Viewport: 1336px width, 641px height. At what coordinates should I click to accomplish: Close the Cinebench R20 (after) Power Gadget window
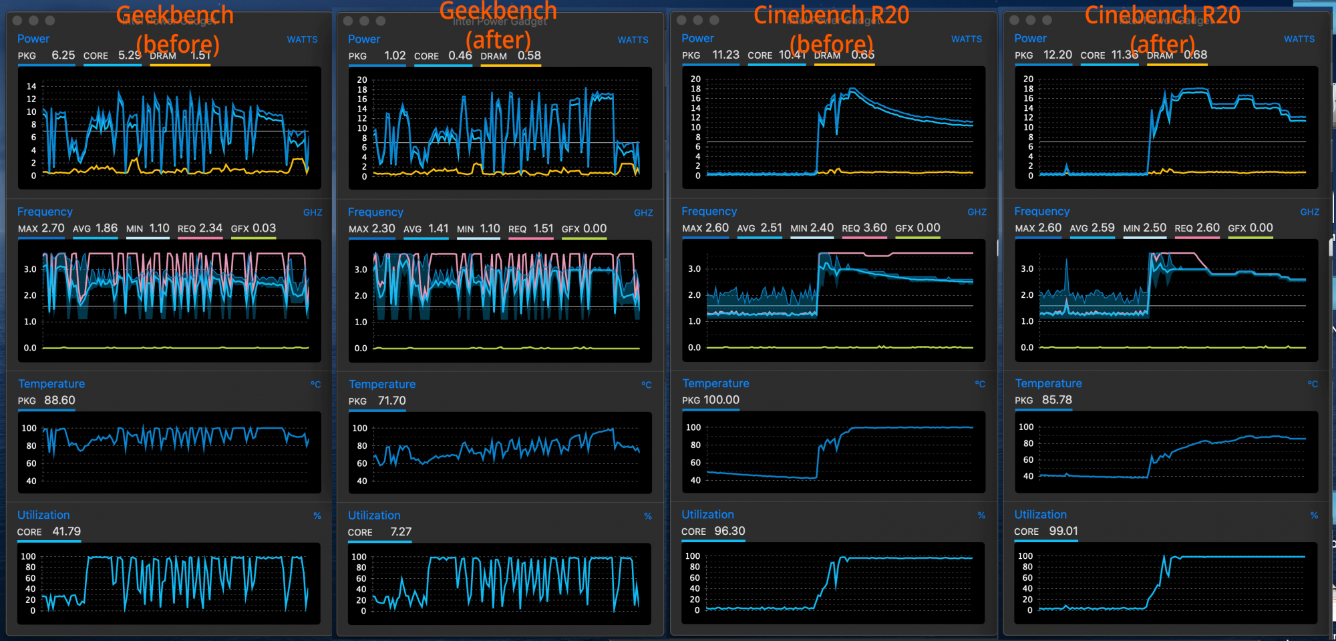pyautogui.click(x=1014, y=20)
